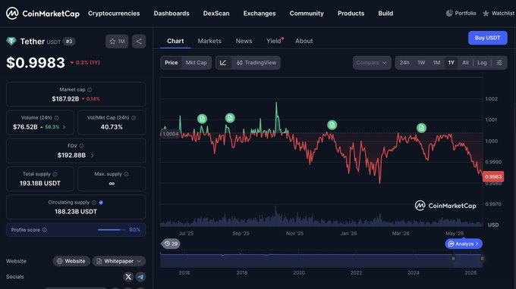Open Exchanges nav menu
The height and width of the screenshot is (289, 516).
pyautogui.click(x=260, y=14)
